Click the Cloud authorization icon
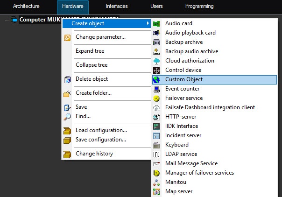The image size is (282, 197). (x=157, y=61)
